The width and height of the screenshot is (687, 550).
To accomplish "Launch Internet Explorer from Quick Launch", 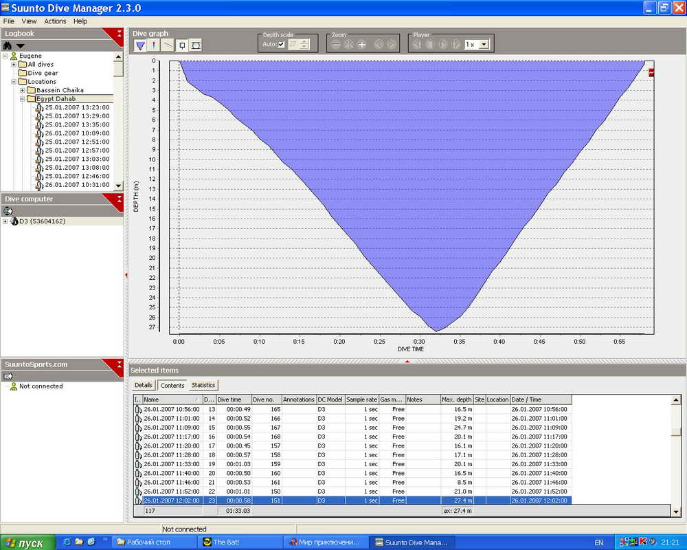I will [x=67, y=542].
